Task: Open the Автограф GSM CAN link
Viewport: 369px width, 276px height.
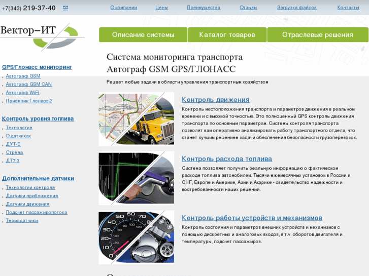Action: 29,85
